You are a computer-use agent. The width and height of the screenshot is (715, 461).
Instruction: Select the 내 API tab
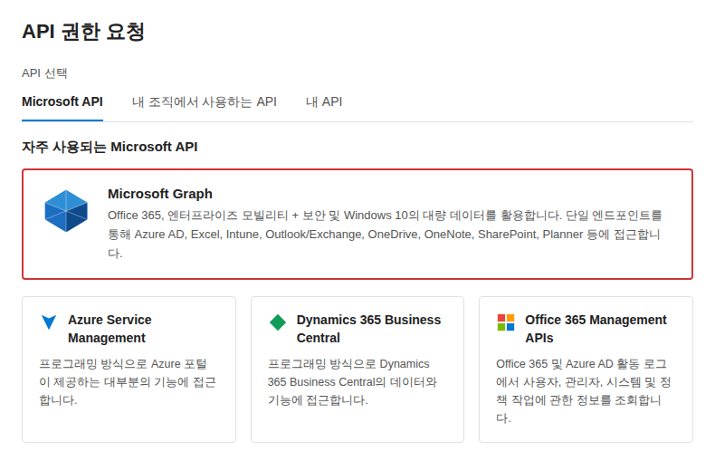pos(324,101)
